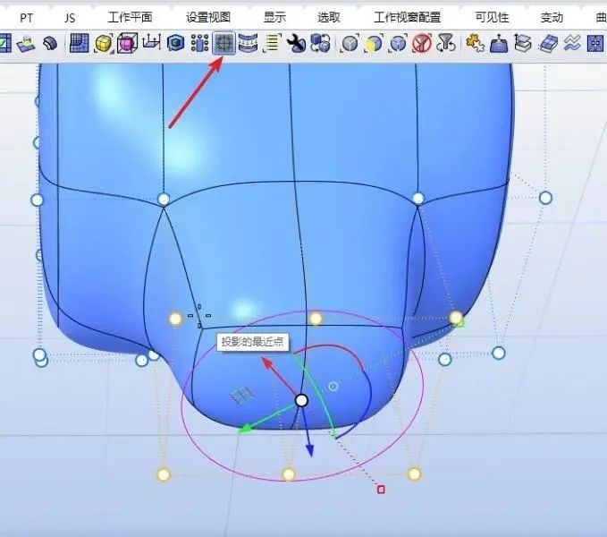607x537 pixels.
Task: Click the blue gridded surface icon
Action: 79,43
